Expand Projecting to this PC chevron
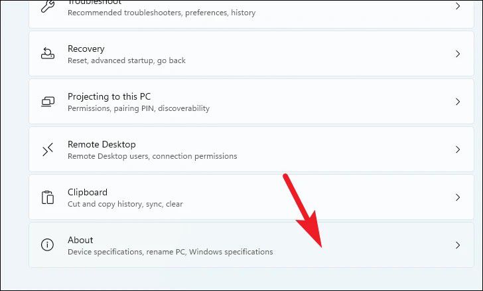Screen dimensions: 483x291 [458, 102]
